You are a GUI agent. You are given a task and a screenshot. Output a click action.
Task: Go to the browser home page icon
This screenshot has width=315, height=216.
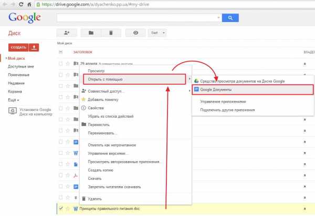(29, 4)
